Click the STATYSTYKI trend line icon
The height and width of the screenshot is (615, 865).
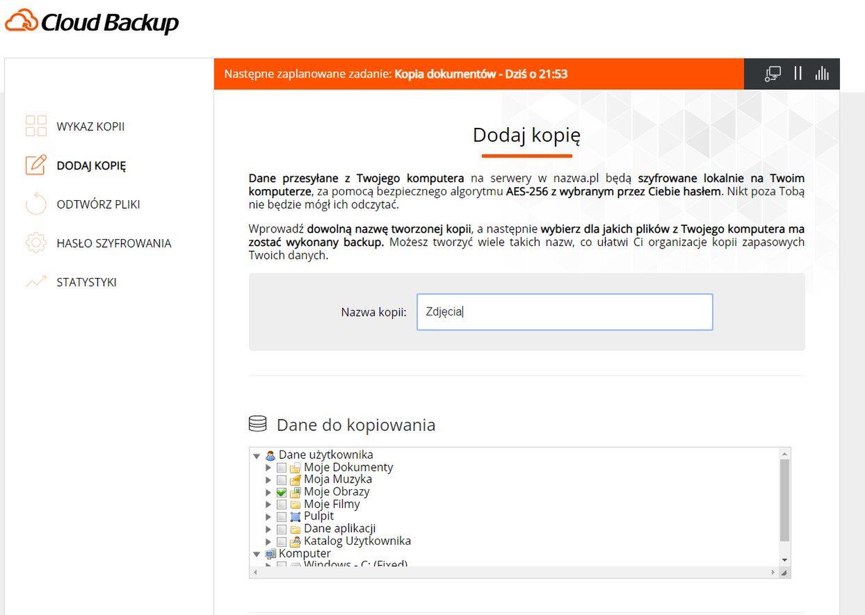[x=36, y=282]
